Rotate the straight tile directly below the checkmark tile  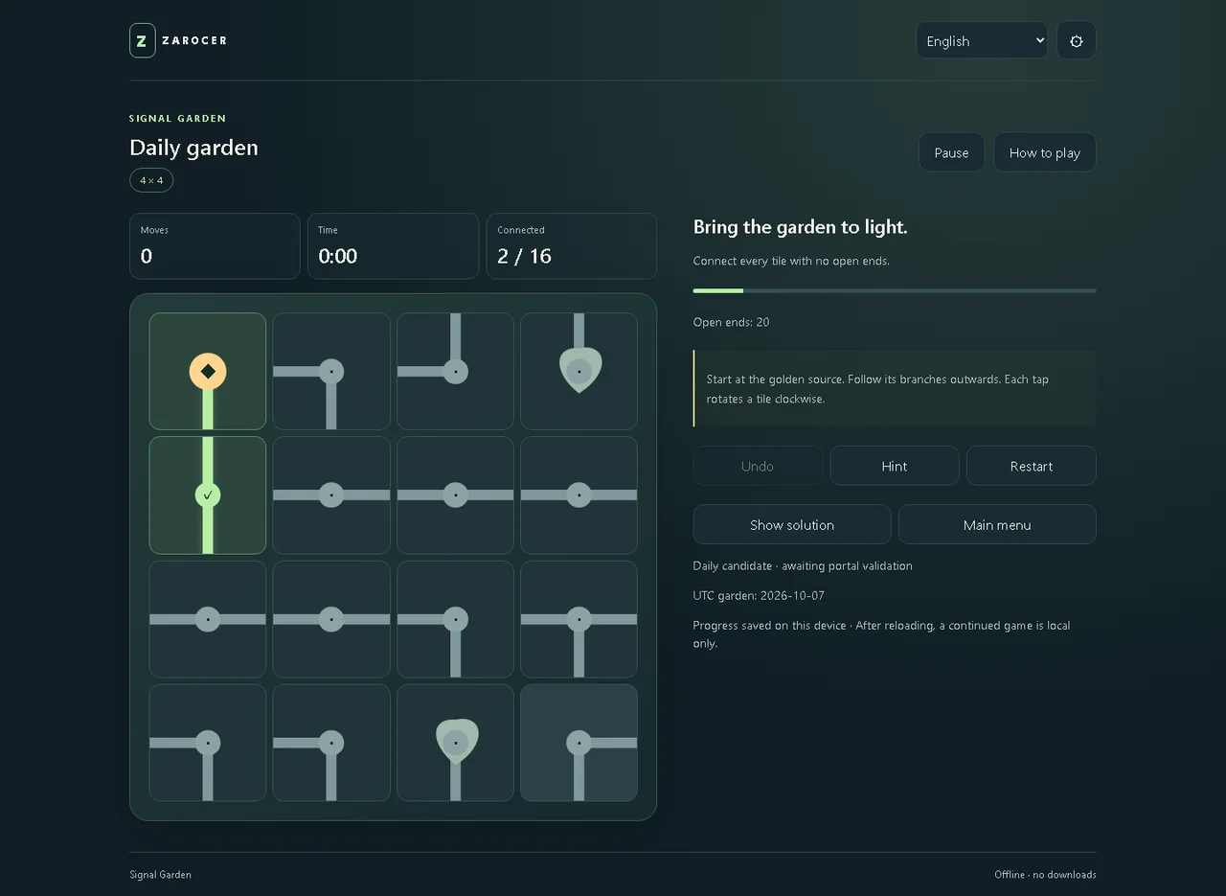click(x=208, y=619)
